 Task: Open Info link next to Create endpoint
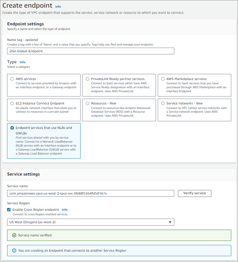pyautogui.click(x=58, y=6)
